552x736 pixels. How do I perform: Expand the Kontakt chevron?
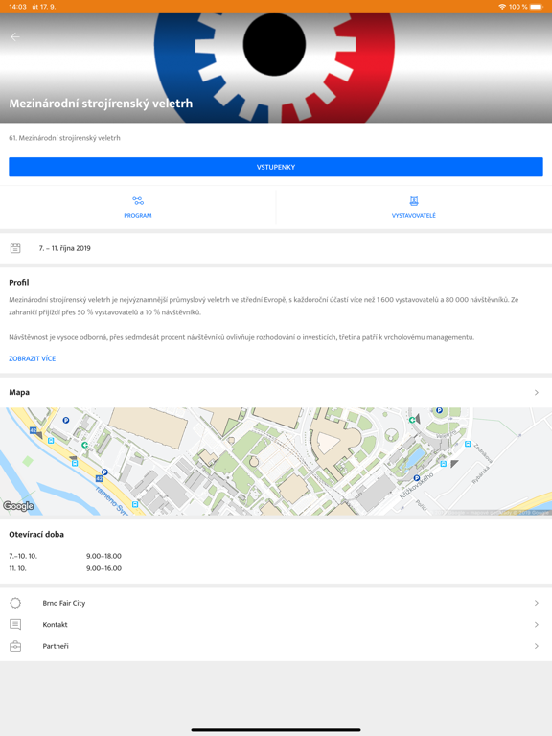[537, 624]
